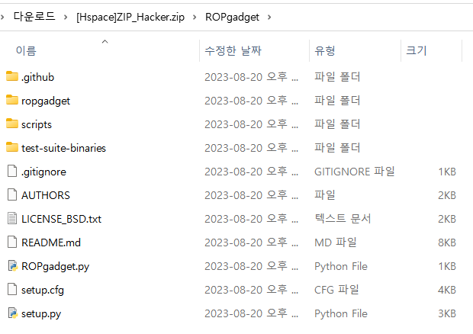Click the README.md file icon
This screenshot has width=473, height=334.
[x=12, y=242]
